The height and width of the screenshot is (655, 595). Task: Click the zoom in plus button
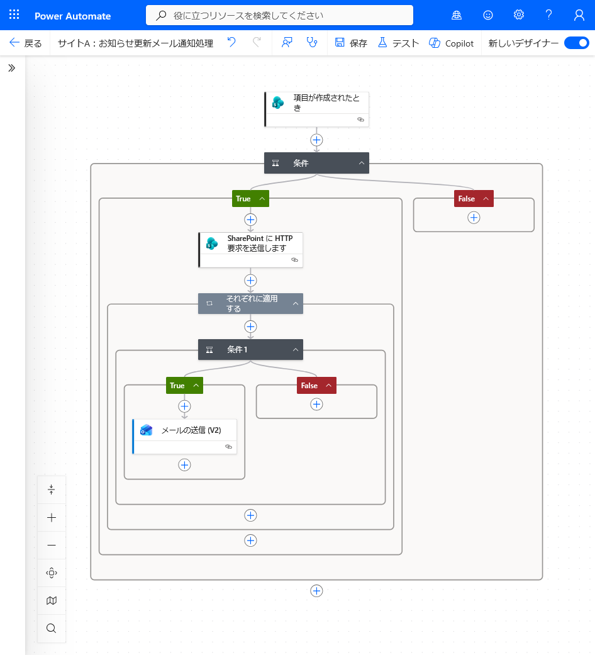[52, 518]
